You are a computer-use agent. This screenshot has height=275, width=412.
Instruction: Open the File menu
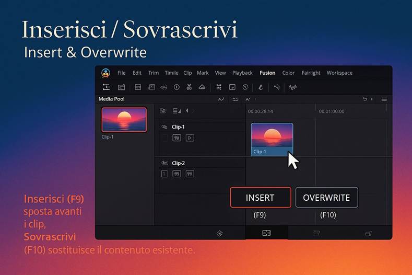121,73
